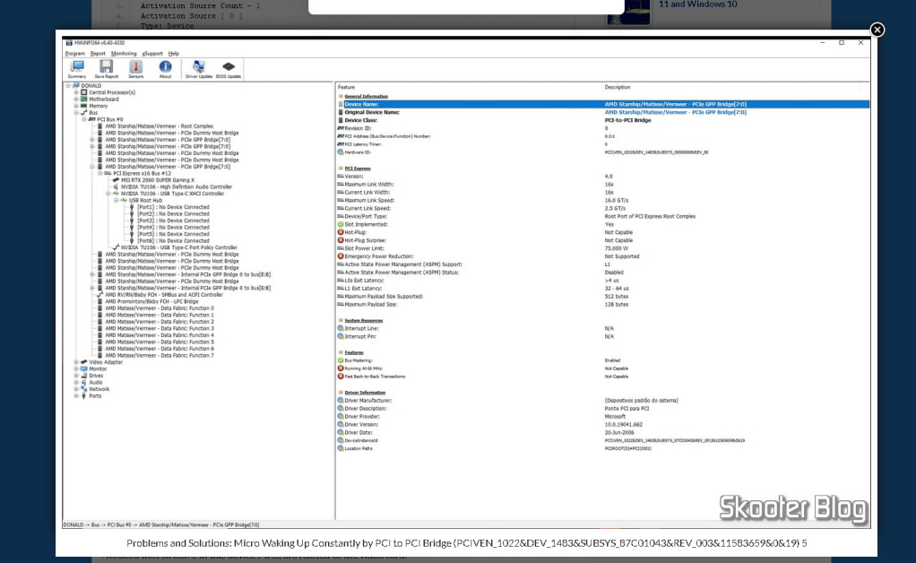This screenshot has width=916, height=563.
Task: Click the DONALD computer icon in tree
Action: tap(76, 85)
